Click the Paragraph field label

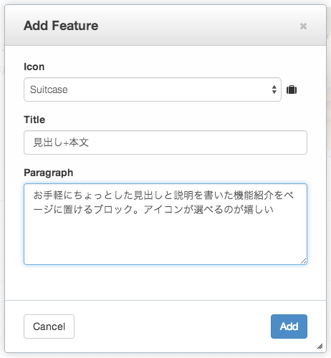(49, 173)
